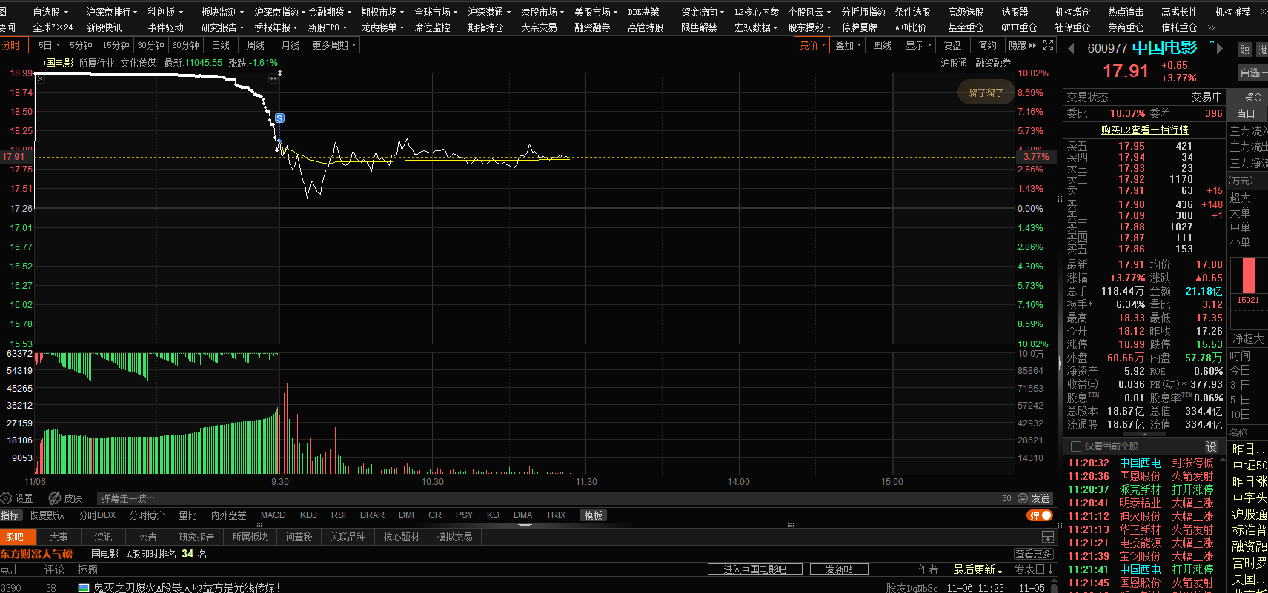This screenshot has height=593, width=1268.
Task: Sort posts by 最后更新 column
Action: (977, 569)
